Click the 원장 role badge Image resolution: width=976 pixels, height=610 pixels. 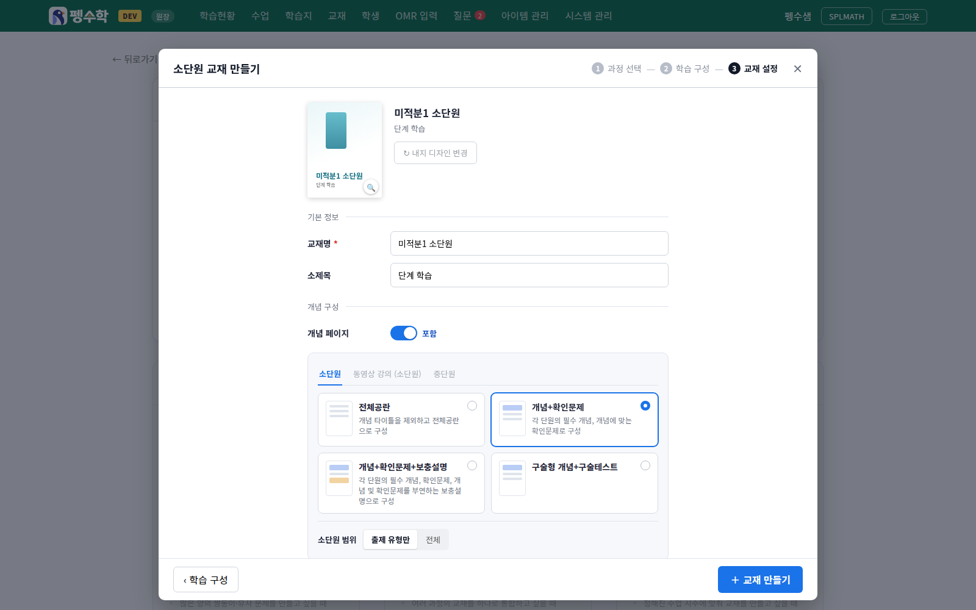(x=163, y=16)
